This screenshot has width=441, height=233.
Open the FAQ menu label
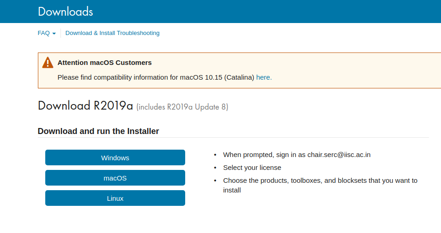43,33
